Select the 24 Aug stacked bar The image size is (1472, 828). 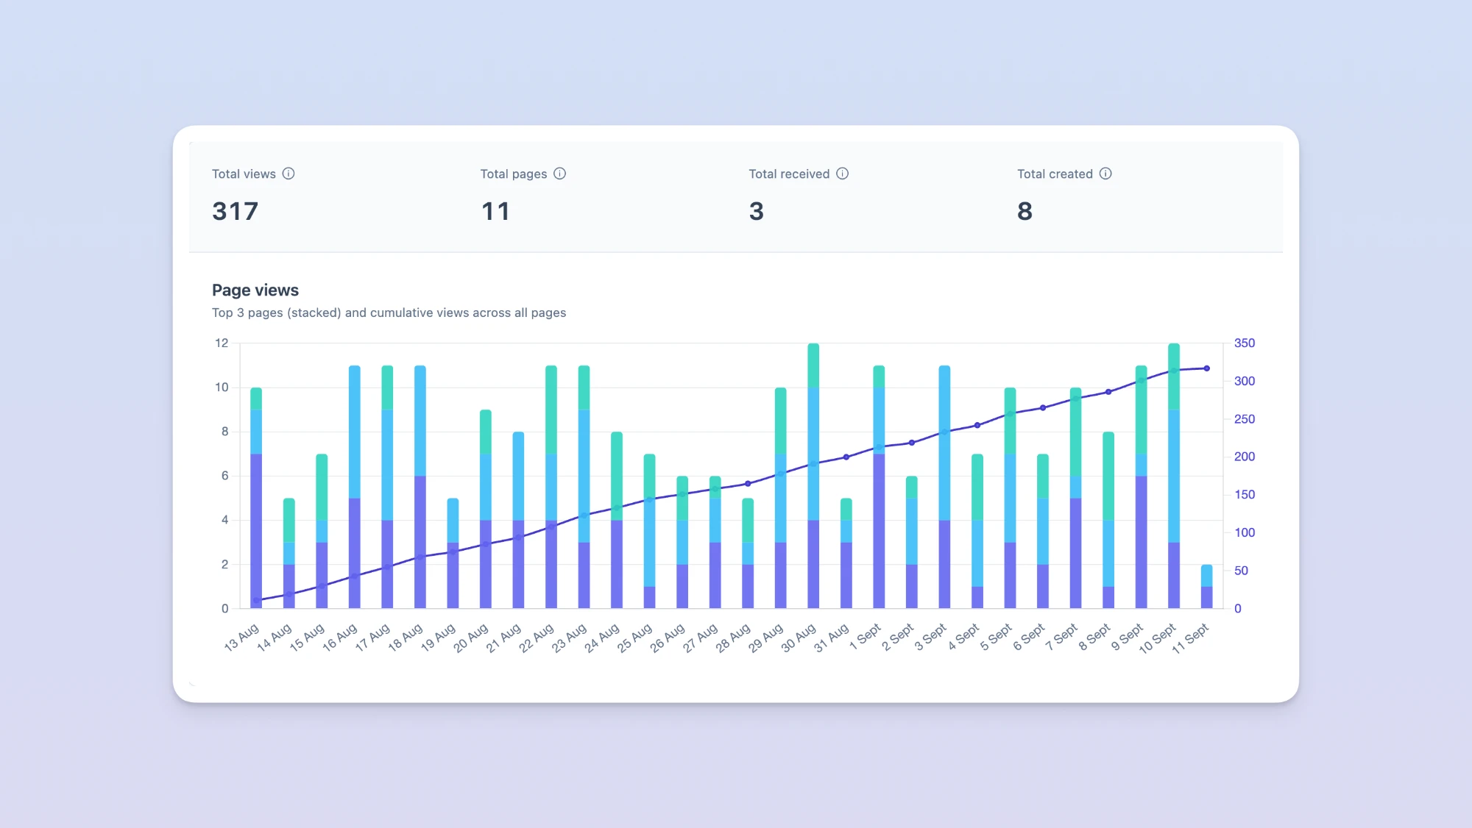(x=617, y=520)
